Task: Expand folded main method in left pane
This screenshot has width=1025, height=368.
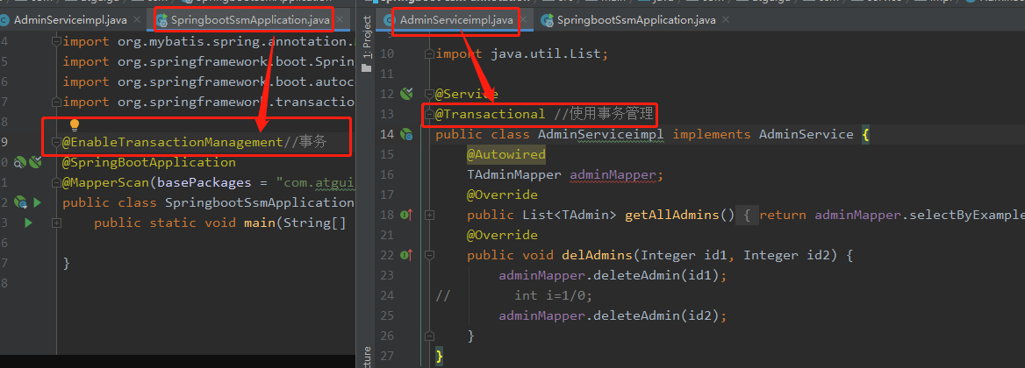Action: [x=57, y=223]
